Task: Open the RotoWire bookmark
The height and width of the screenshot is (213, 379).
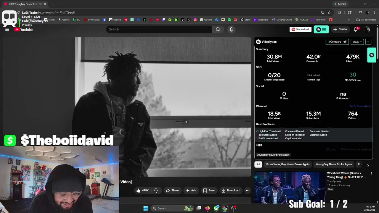Action: pyautogui.click(x=318, y=20)
